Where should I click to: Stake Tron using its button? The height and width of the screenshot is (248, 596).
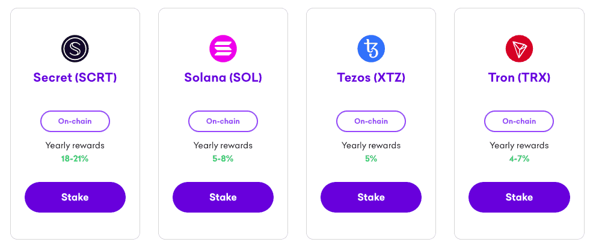click(519, 197)
